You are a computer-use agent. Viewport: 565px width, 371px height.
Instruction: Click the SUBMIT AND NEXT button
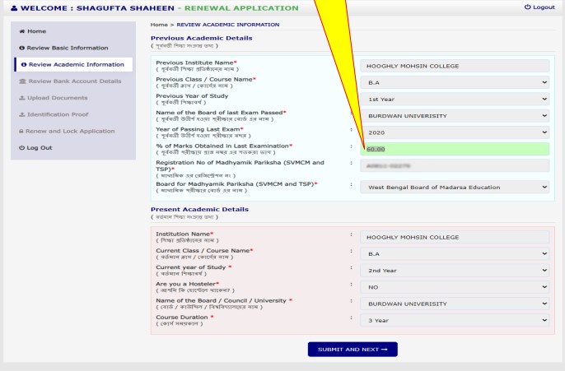pos(353,349)
